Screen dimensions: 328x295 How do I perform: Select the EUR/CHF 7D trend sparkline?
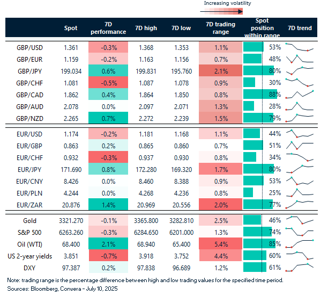click(x=300, y=157)
